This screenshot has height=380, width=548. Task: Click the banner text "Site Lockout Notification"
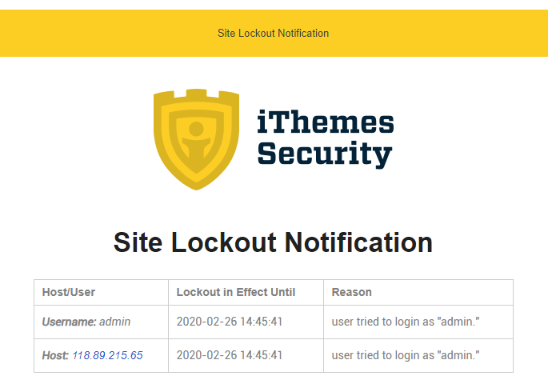(x=274, y=34)
